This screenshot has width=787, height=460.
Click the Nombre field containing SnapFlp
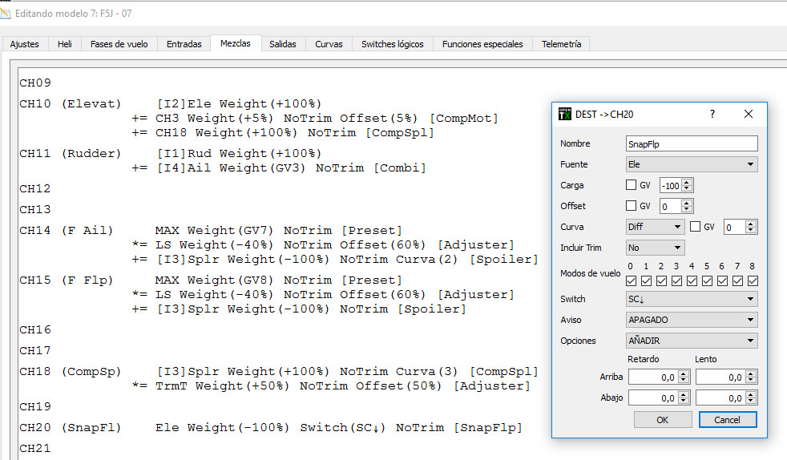coord(691,143)
